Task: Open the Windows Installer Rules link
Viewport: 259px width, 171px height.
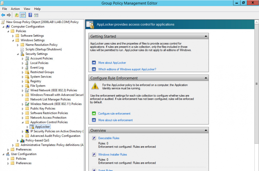Action: pyautogui.click(x=112, y=154)
